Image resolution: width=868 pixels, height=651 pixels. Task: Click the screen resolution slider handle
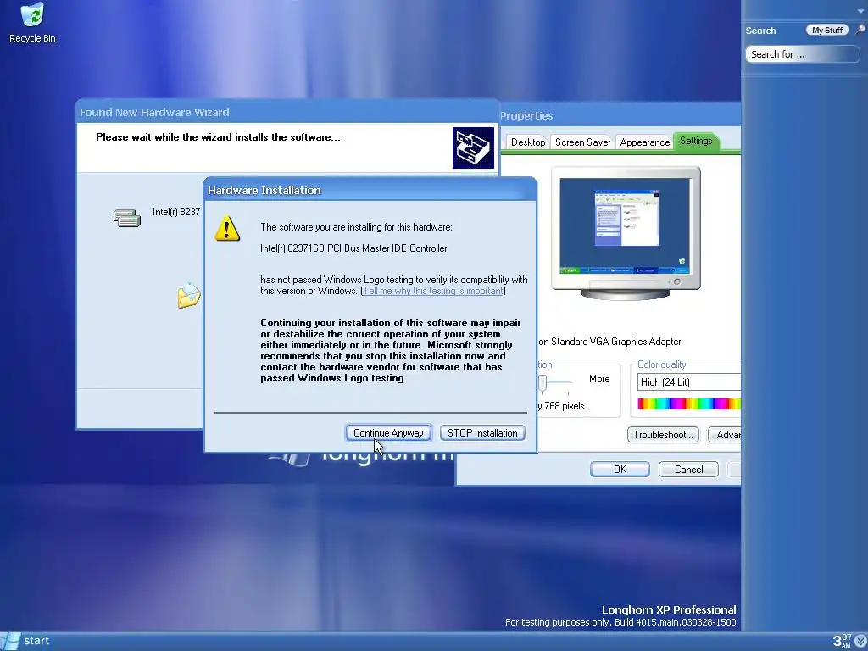click(x=542, y=382)
